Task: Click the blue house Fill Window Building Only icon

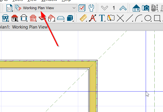Action: 136,8
